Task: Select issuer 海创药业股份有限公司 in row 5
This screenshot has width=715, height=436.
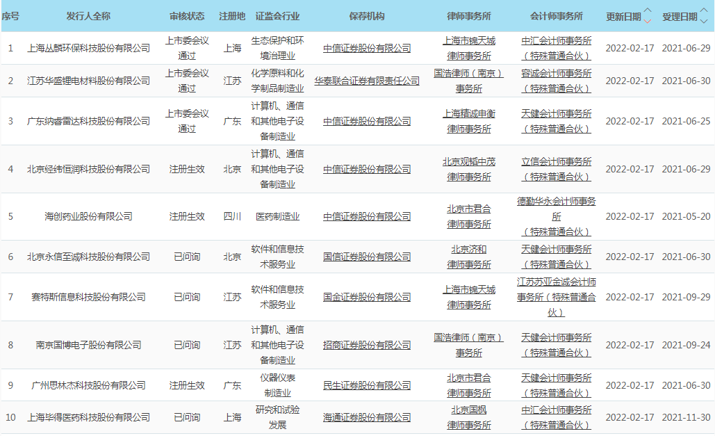Action: click(x=88, y=216)
